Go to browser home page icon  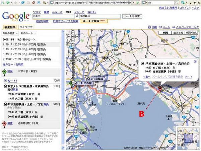[x=33, y=3]
